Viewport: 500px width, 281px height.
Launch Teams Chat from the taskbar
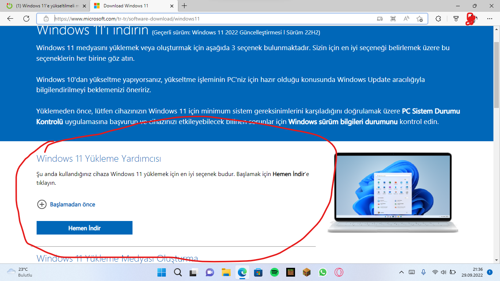[210, 272]
